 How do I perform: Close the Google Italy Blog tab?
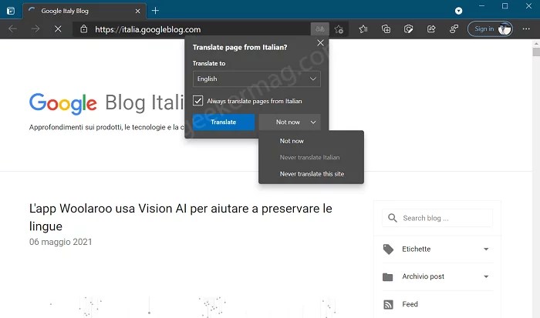138,11
